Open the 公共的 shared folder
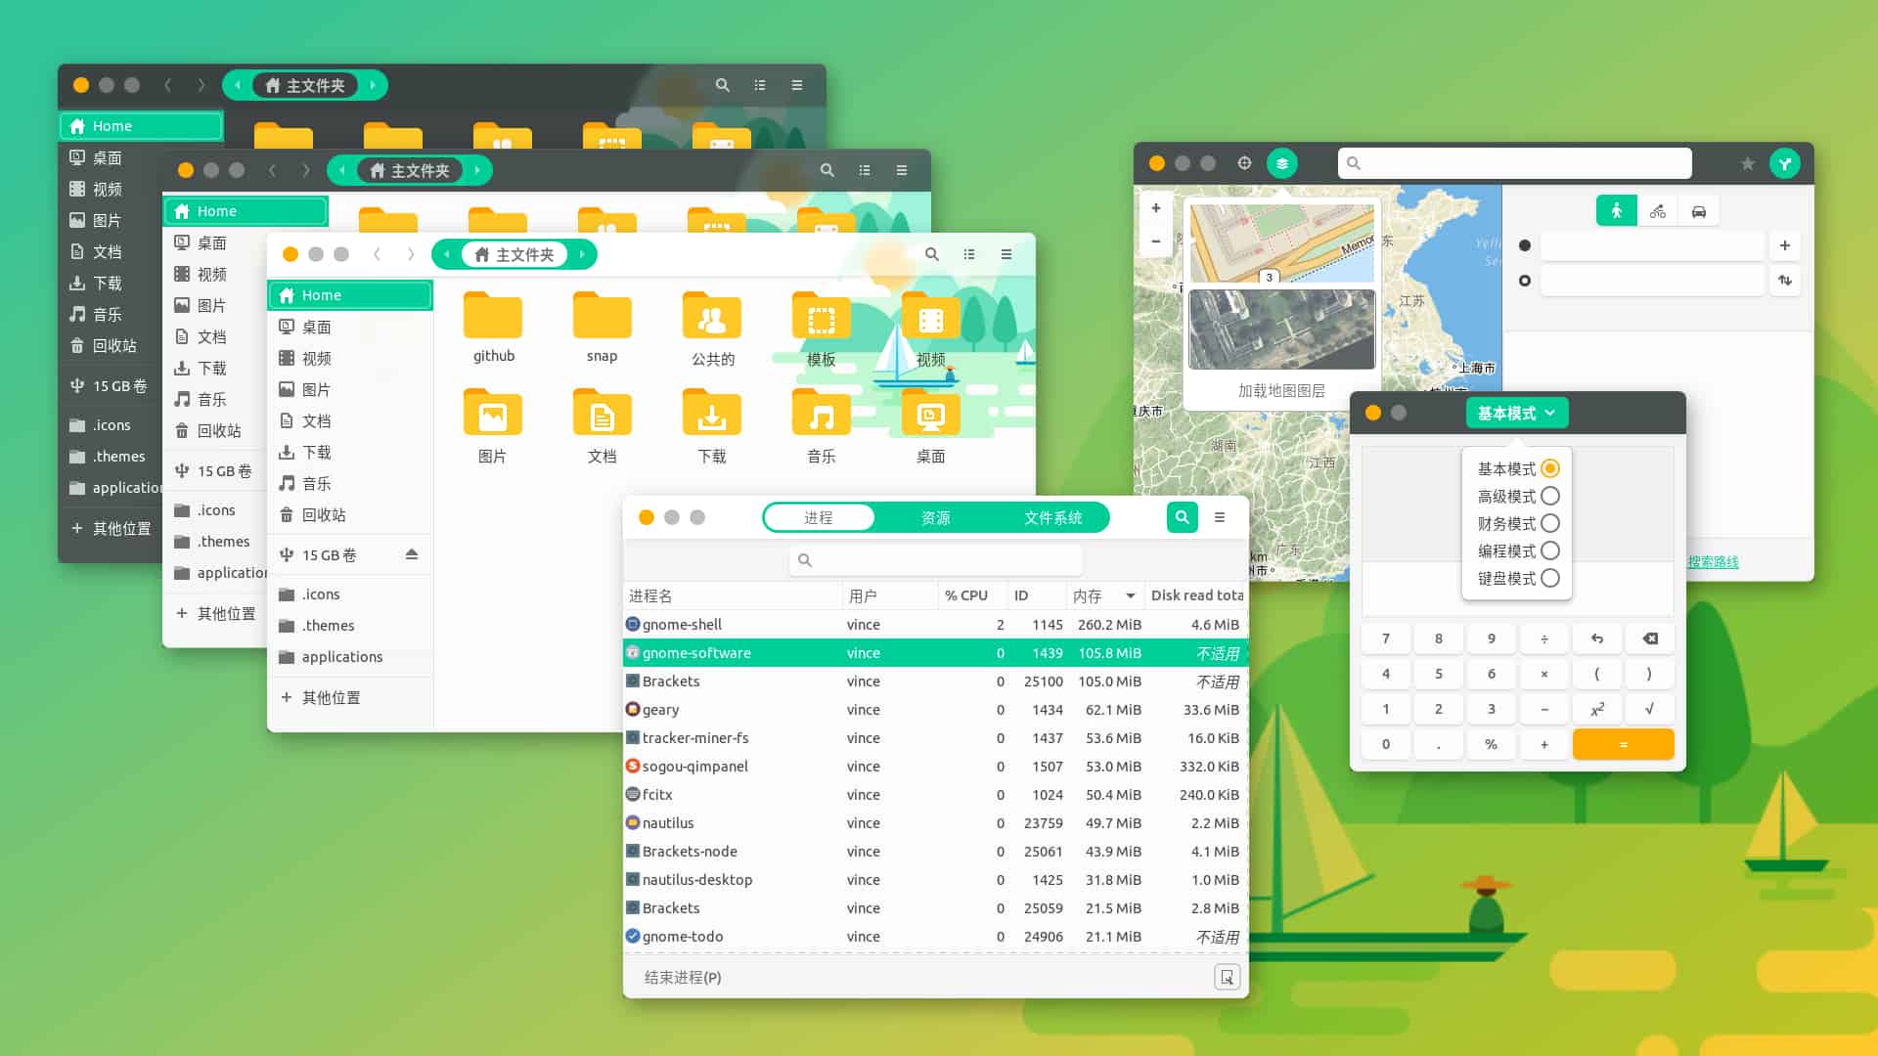 712,316
